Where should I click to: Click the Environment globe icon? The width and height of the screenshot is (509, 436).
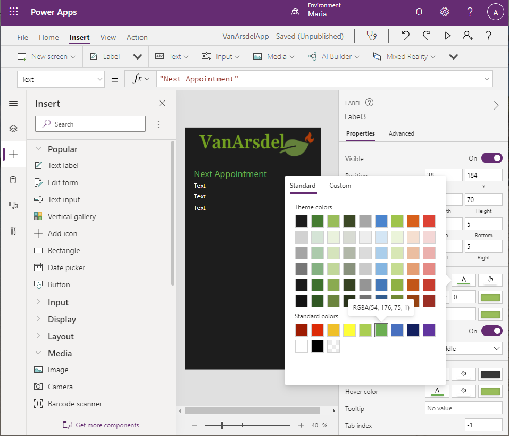click(x=295, y=12)
